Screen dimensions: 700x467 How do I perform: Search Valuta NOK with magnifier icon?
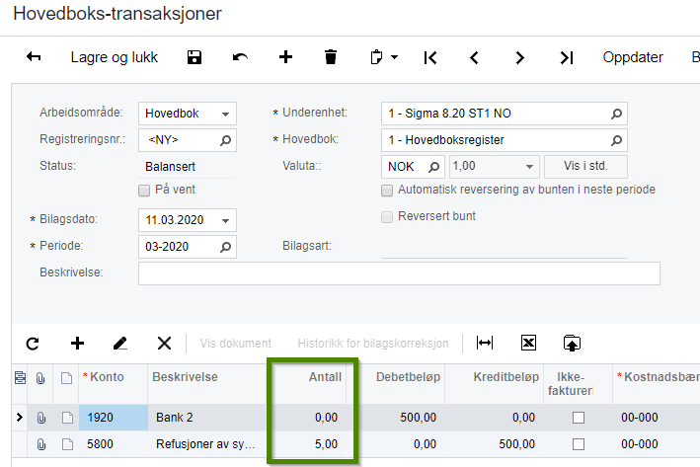pos(433,167)
